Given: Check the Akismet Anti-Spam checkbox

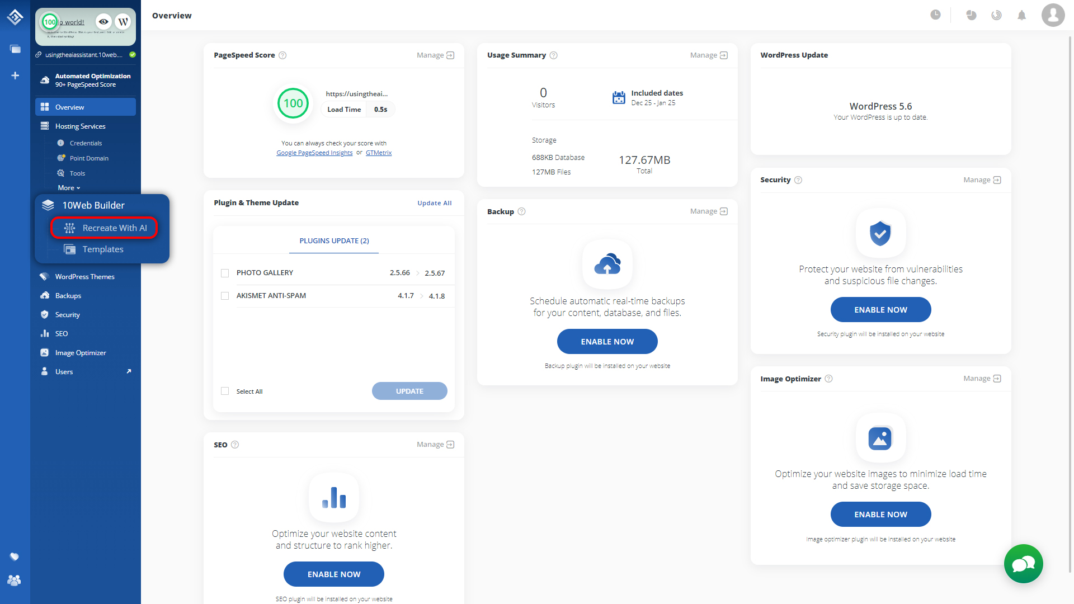Looking at the screenshot, I should [x=225, y=296].
